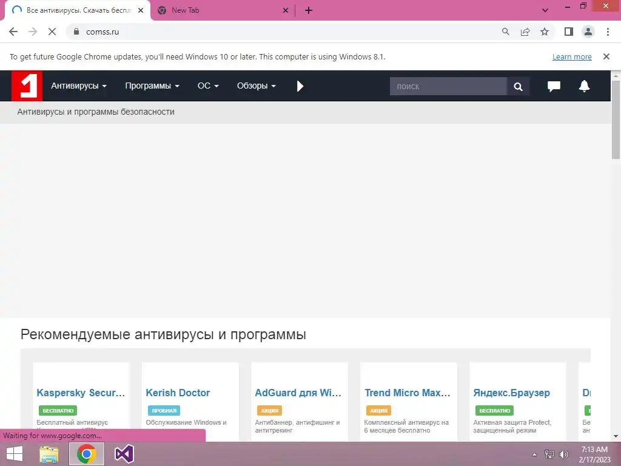
Task: Open the taskbar clock 7:13 AM
Action: click(x=594, y=454)
